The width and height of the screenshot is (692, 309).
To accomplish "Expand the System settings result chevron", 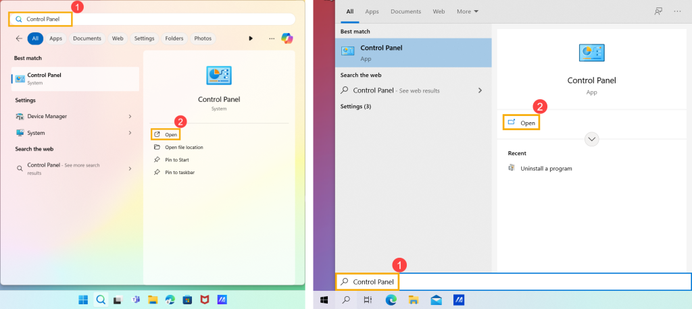I will [130, 133].
